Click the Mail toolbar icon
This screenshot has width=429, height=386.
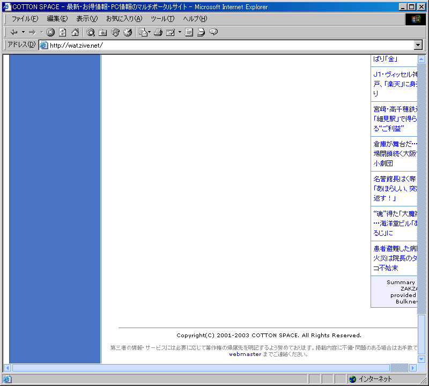[x=144, y=32]
